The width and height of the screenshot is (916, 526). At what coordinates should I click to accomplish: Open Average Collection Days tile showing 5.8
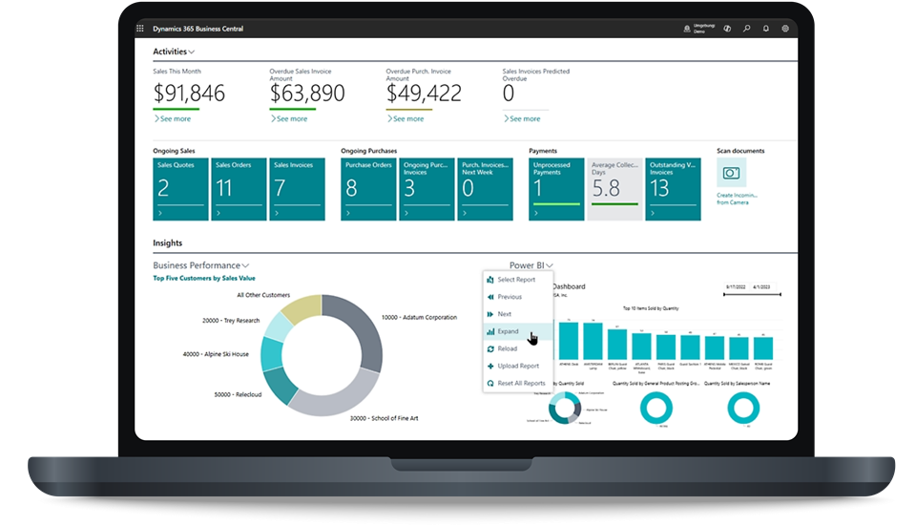[614, 189]
